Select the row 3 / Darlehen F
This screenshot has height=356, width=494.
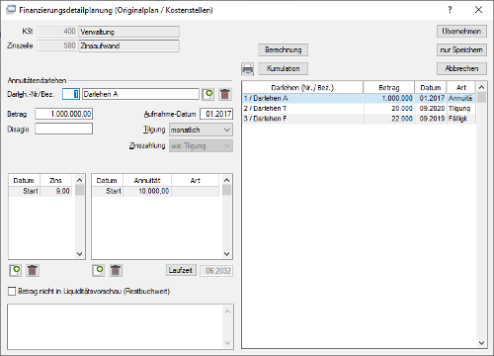[x=359, y=119]
